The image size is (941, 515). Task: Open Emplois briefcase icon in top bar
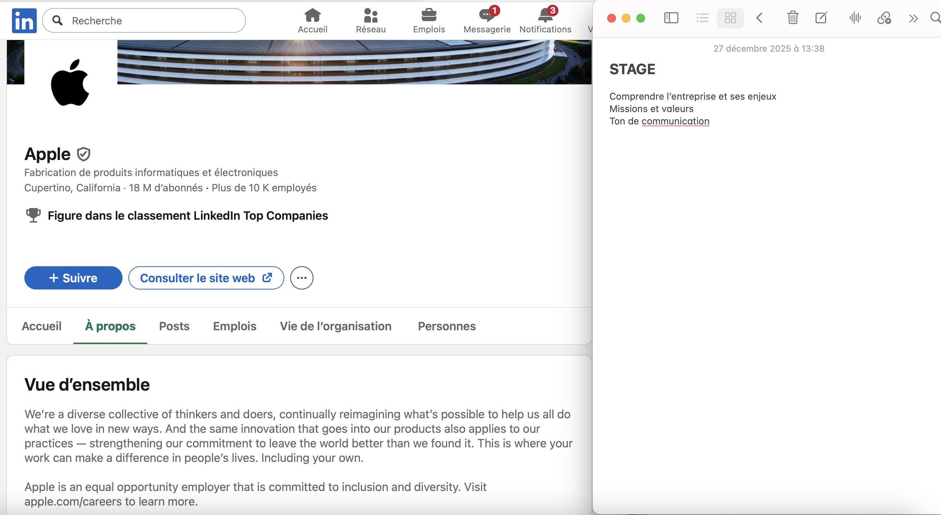[429, 21]
